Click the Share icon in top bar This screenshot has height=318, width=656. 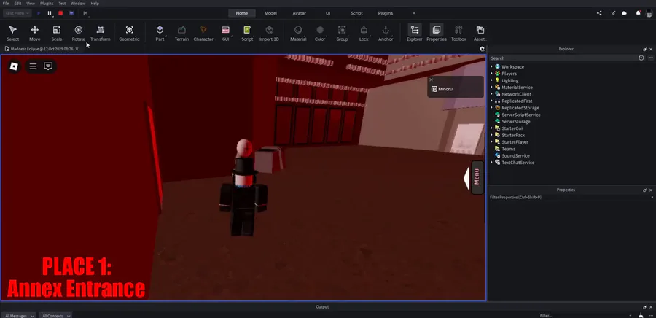(599, 13)
